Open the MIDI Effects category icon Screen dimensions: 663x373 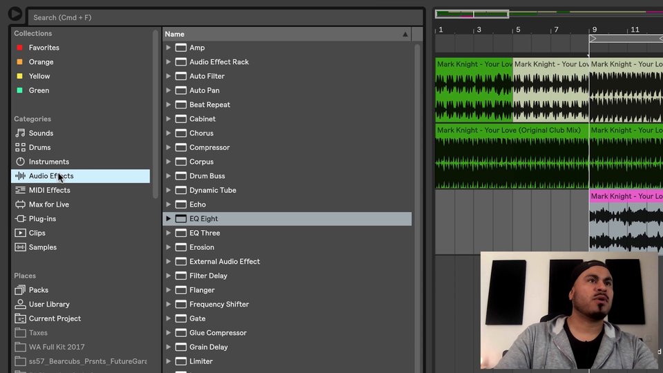click(20, 191)
